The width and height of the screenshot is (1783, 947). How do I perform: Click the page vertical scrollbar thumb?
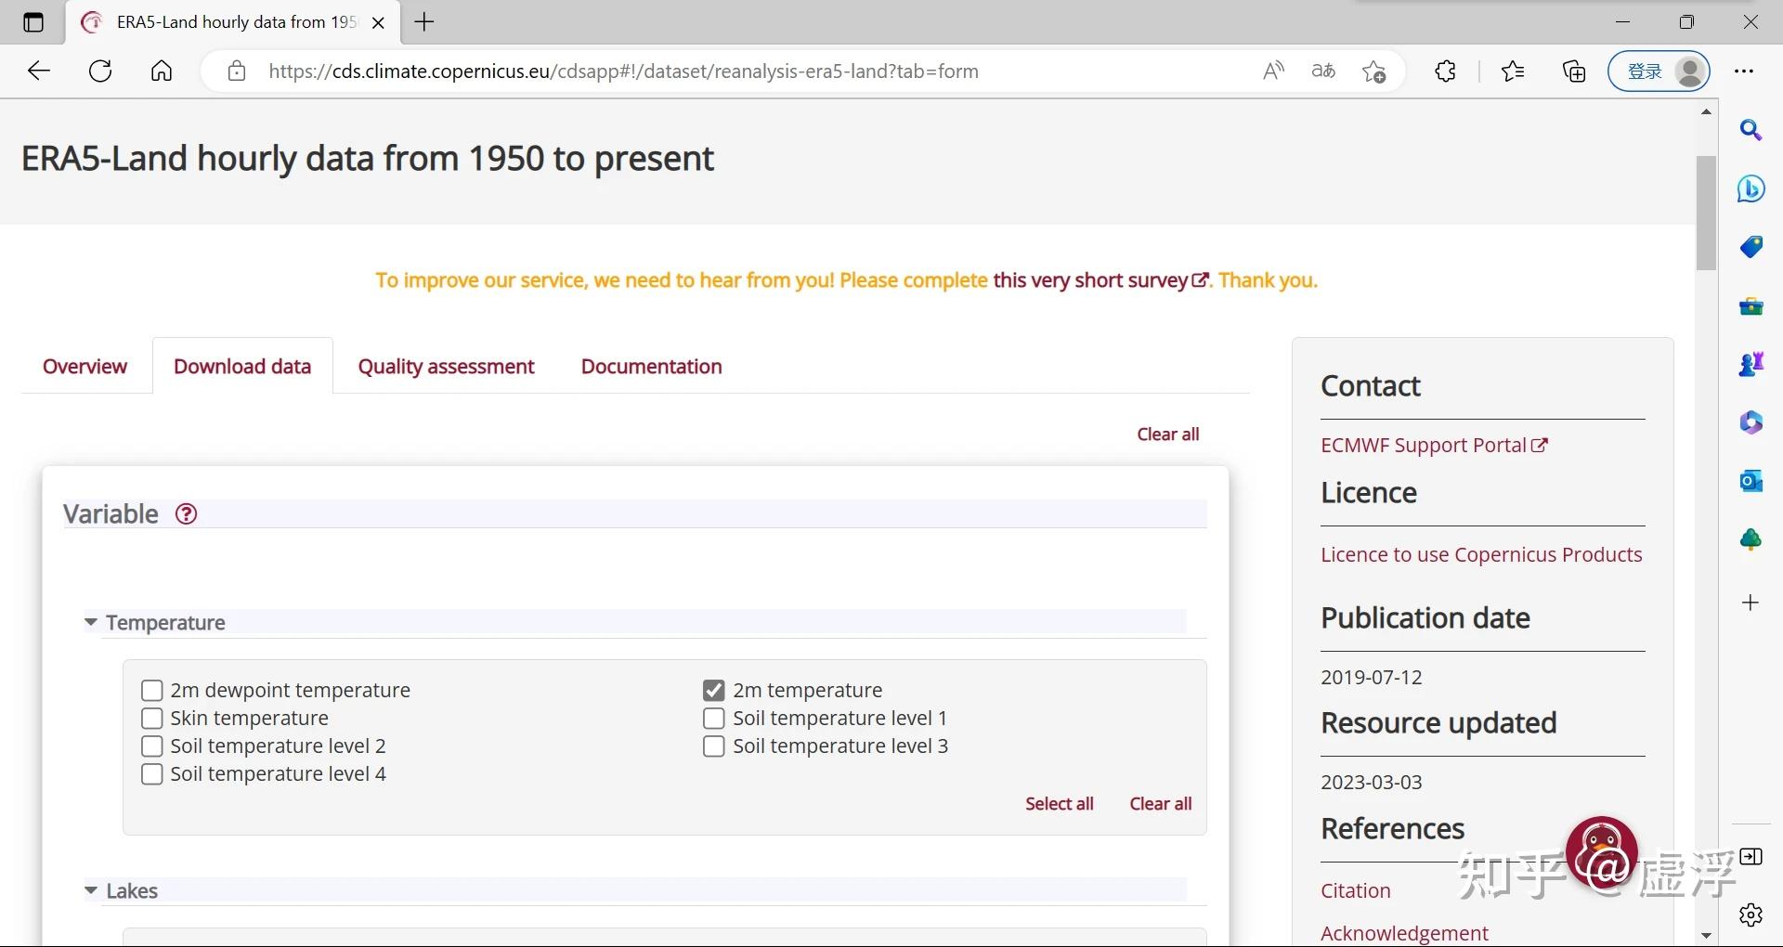[1706, 214]
